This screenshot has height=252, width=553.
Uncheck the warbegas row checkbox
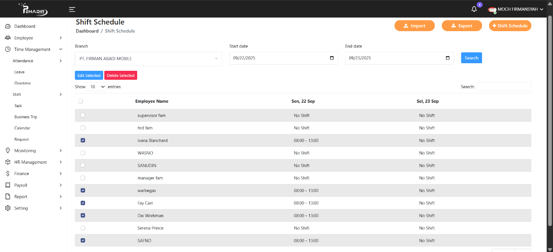click(x=83, y=190)
